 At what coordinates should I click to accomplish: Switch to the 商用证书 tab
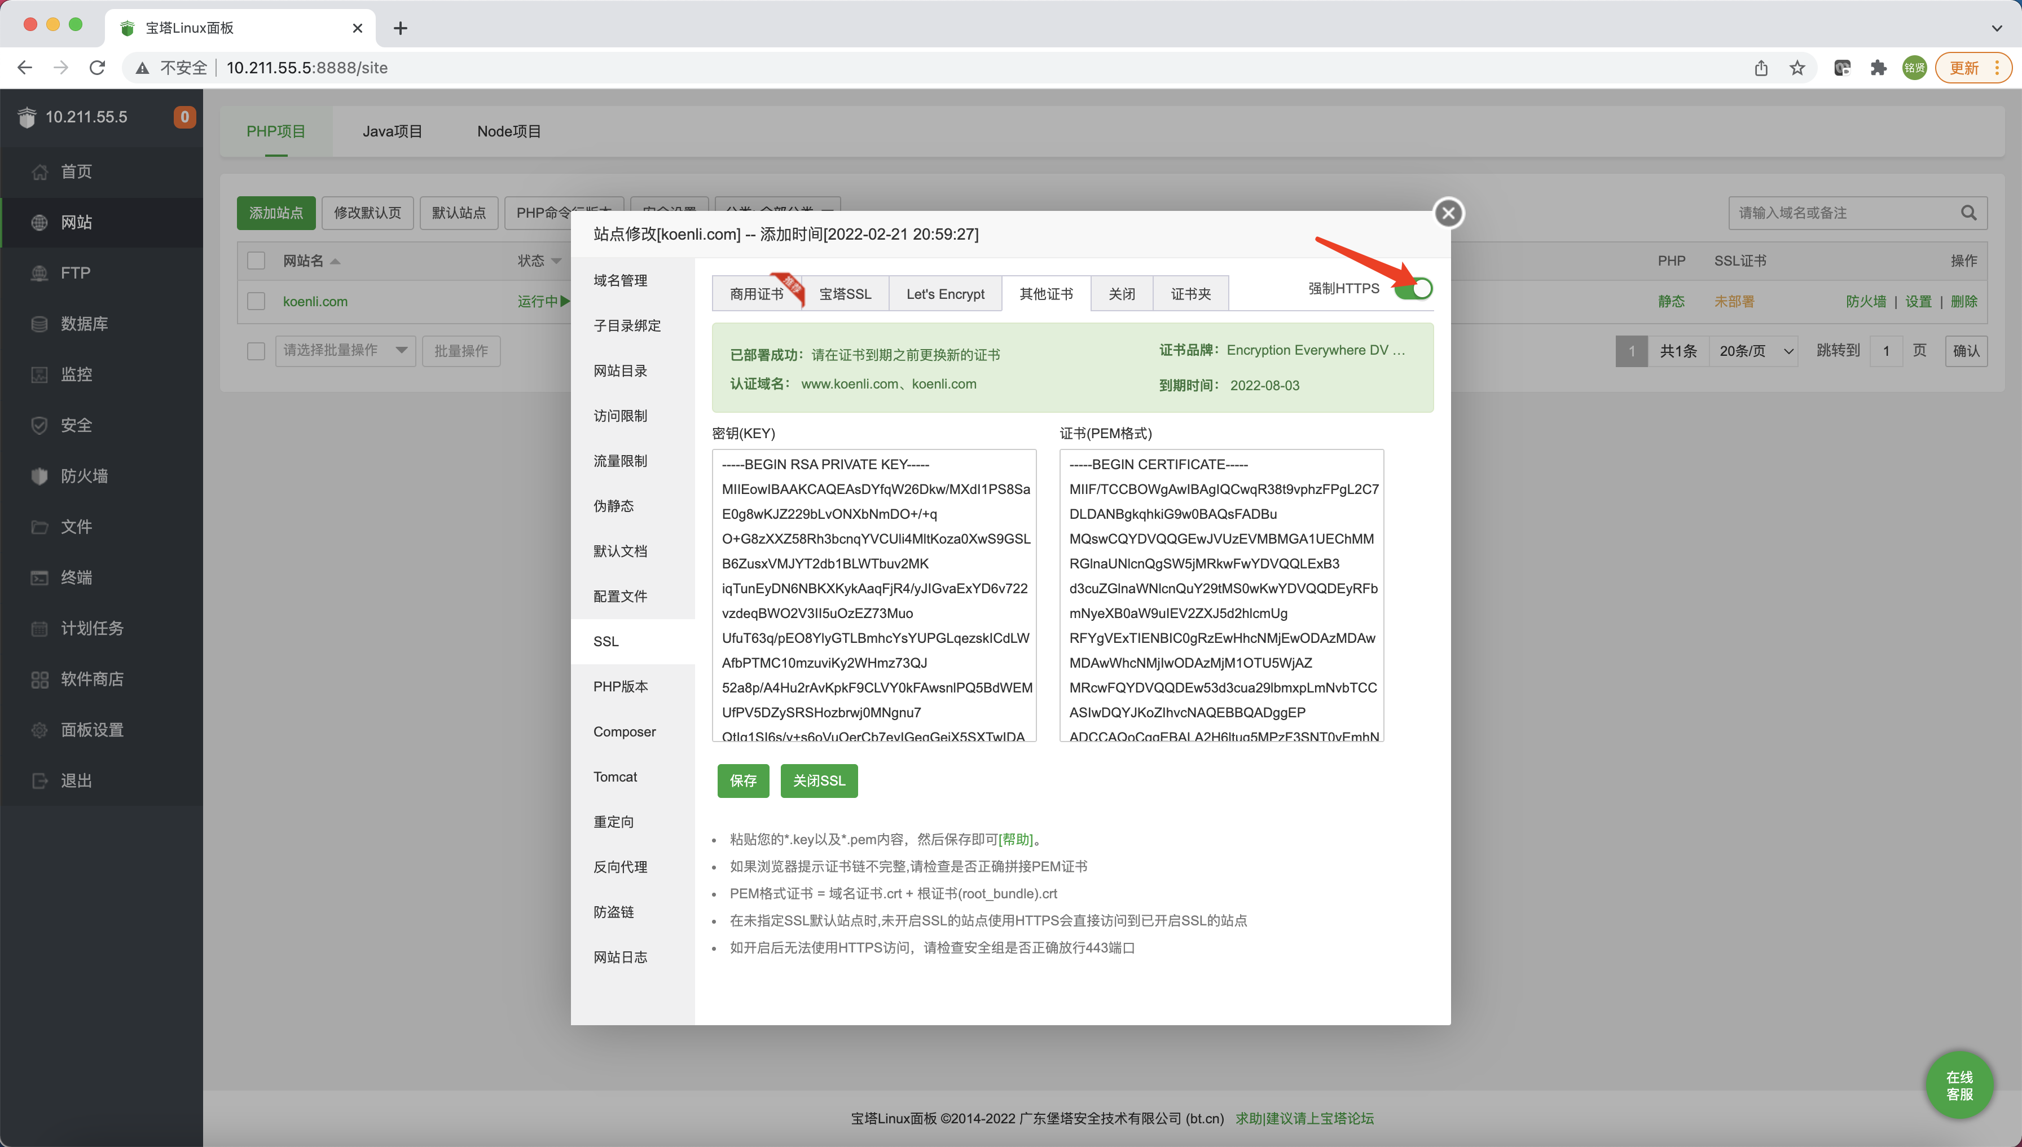point(757,294)
